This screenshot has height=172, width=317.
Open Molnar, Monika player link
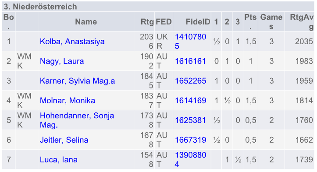68,101
